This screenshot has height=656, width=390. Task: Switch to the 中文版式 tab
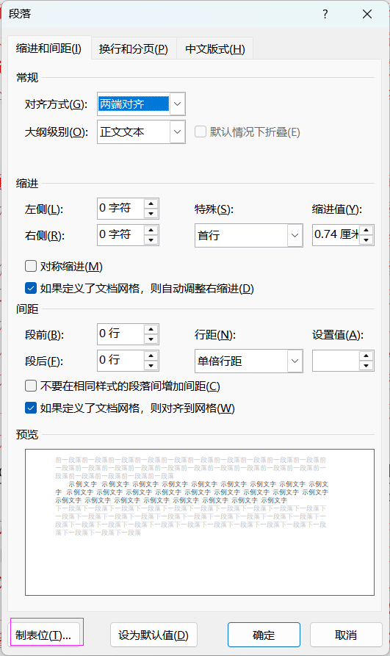(x=215, y=49)
